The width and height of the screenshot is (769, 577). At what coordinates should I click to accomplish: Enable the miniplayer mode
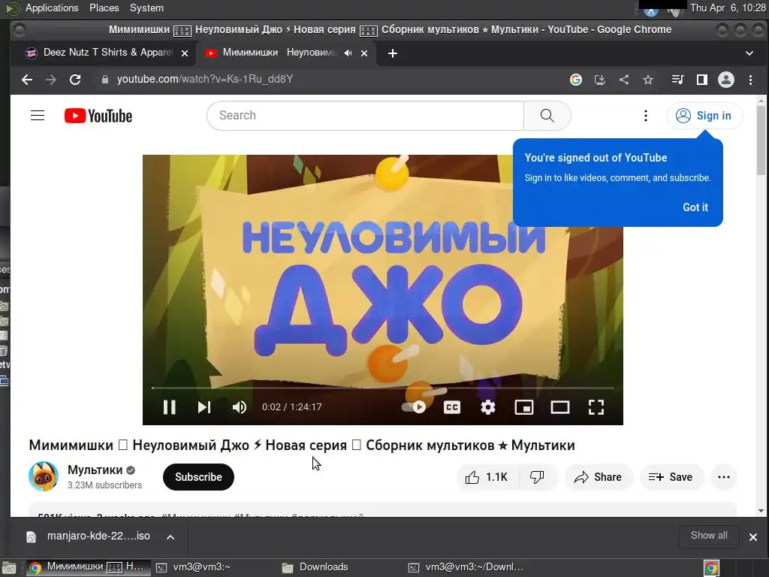[523, 407]
